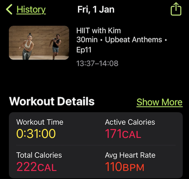Tap the Ep11 episode label
Screen dimensions: 189x179
click(84, 50)
